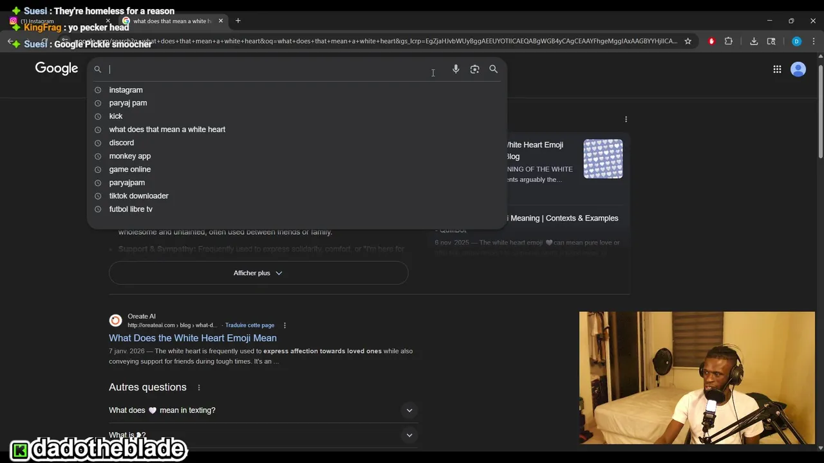Click the Oreate AI site favicon

click(x=115, y=320)
